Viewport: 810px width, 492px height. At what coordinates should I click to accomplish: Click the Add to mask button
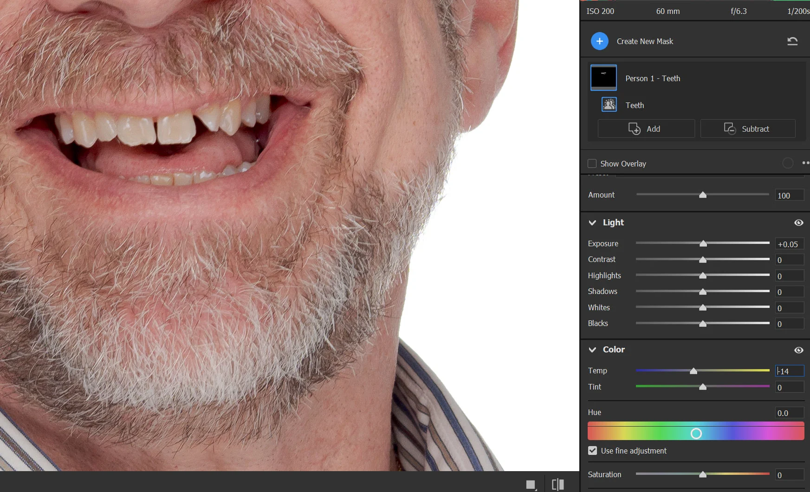pyautogui.click(x=646, y=129)
